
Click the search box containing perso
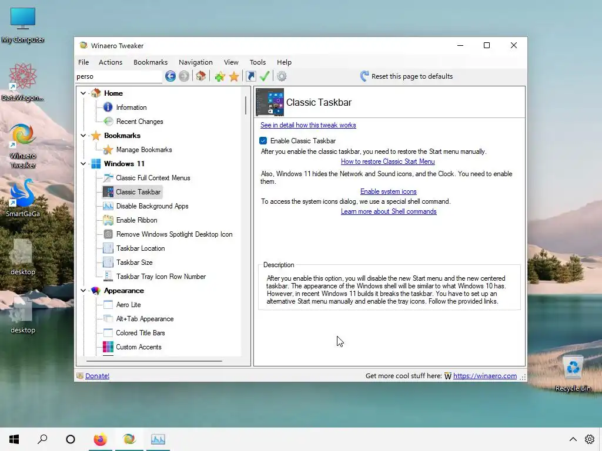[119, 76]
